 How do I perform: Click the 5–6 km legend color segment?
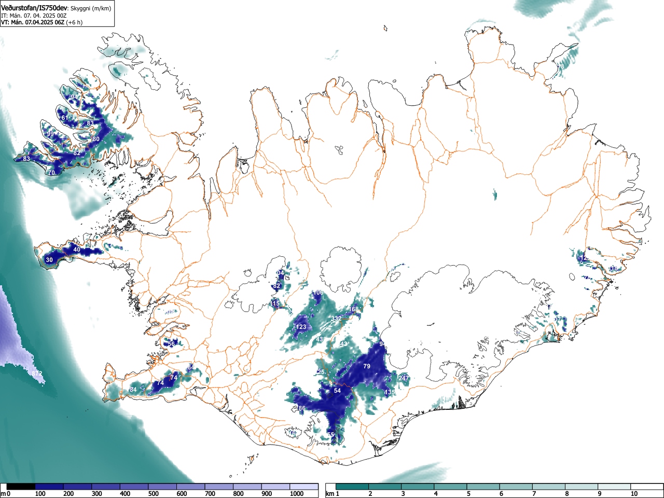(x=483, y=487)
